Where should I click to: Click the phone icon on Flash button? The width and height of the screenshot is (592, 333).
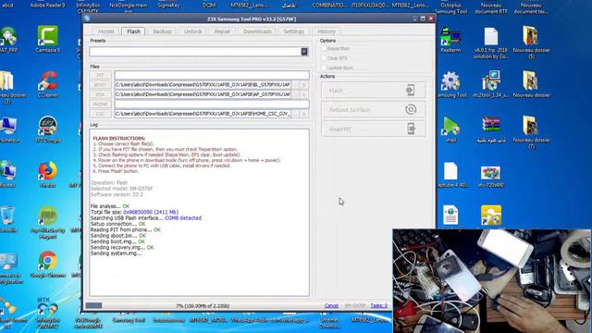[x=411, y=90]
